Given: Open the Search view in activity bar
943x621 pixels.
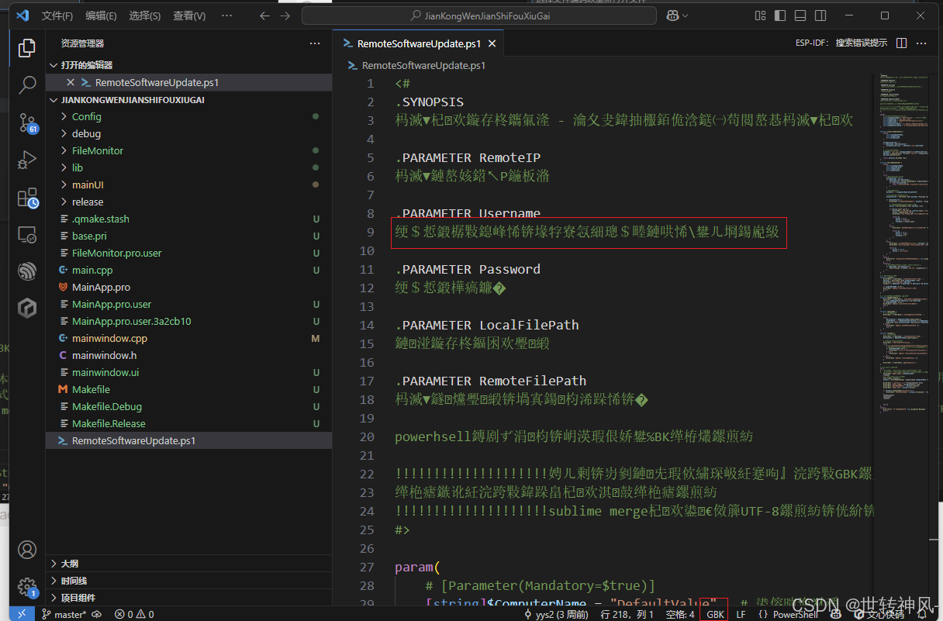Looking at the screenshot, I should (27, 85).
